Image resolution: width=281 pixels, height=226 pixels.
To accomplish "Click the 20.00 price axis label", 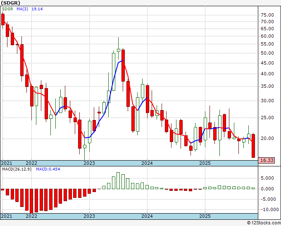I will click(267, 138).
